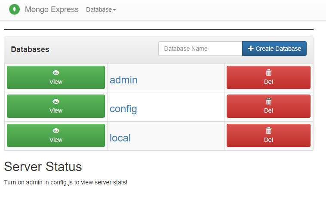Click the green Mongo Express leaf logo
This screenshot has height=199, width=326.
point(14,9)
